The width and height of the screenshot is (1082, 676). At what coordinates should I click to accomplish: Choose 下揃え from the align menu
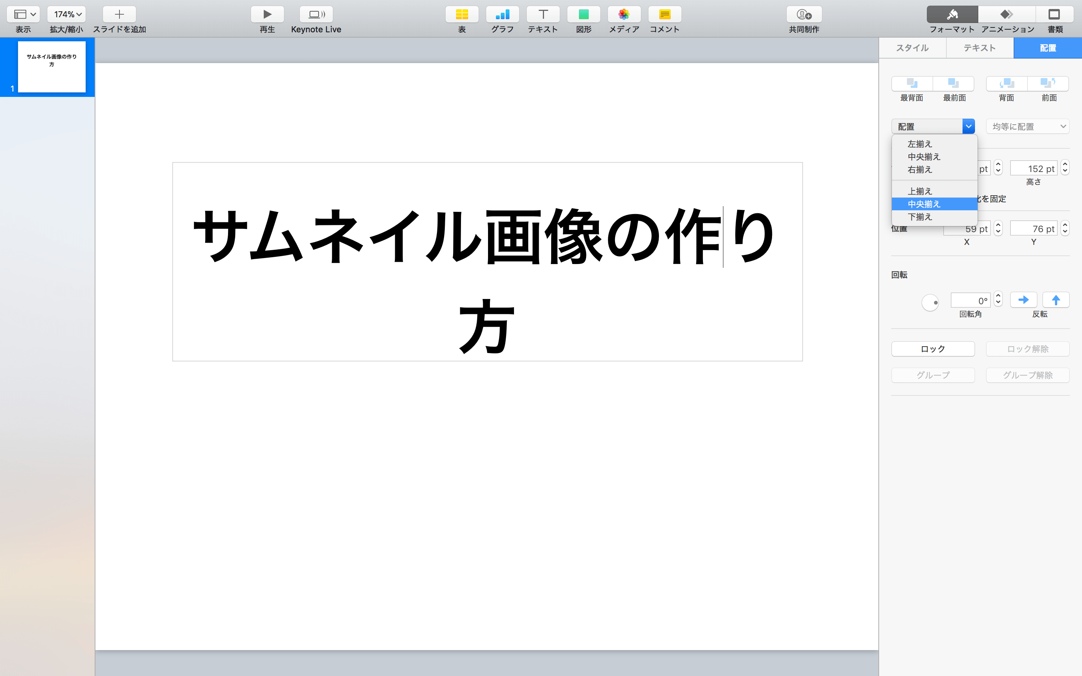click(x=934, y=217)
